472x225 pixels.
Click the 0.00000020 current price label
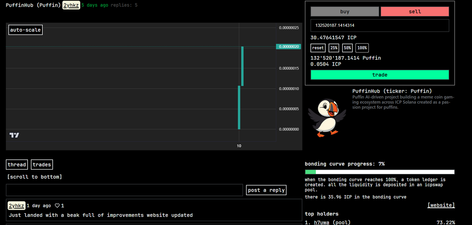click(x=289, y=47)
